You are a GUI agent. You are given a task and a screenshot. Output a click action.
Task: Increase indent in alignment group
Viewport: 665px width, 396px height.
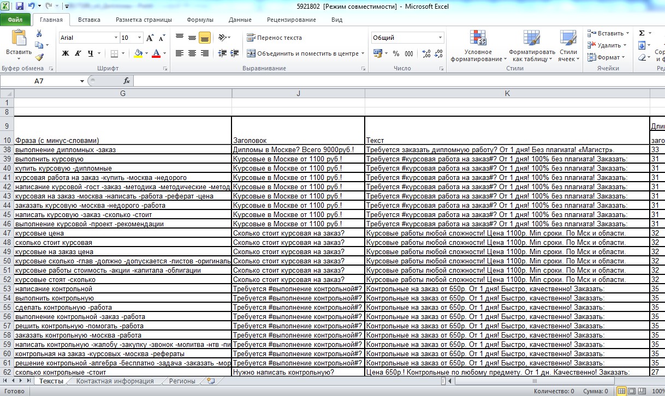pos(234,53)
